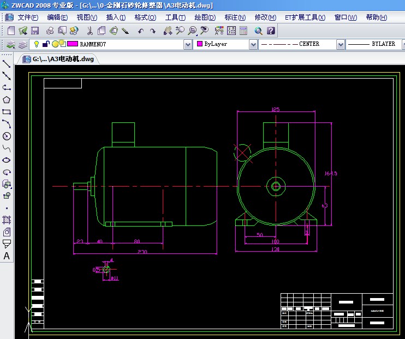Click the Undo arrow icon

(141, 32)
